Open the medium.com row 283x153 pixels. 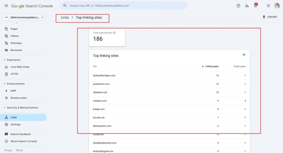point(100,101)
